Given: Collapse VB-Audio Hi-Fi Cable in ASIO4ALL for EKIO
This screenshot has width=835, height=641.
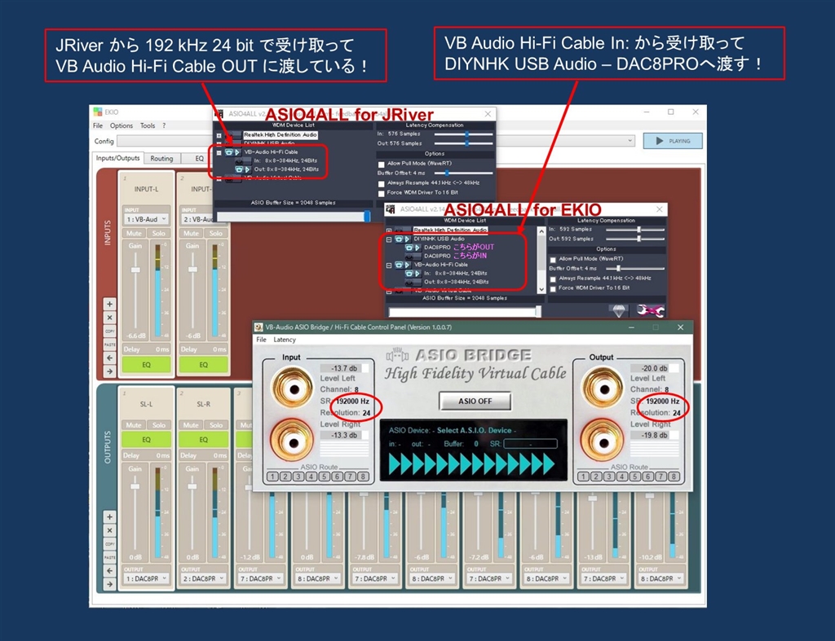Looking at the screenshot, I should (389, 265).
